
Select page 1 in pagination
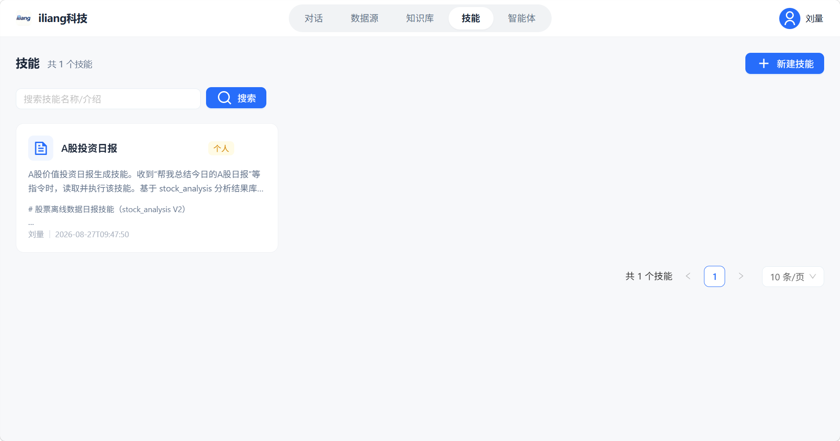tap(715, 276)
